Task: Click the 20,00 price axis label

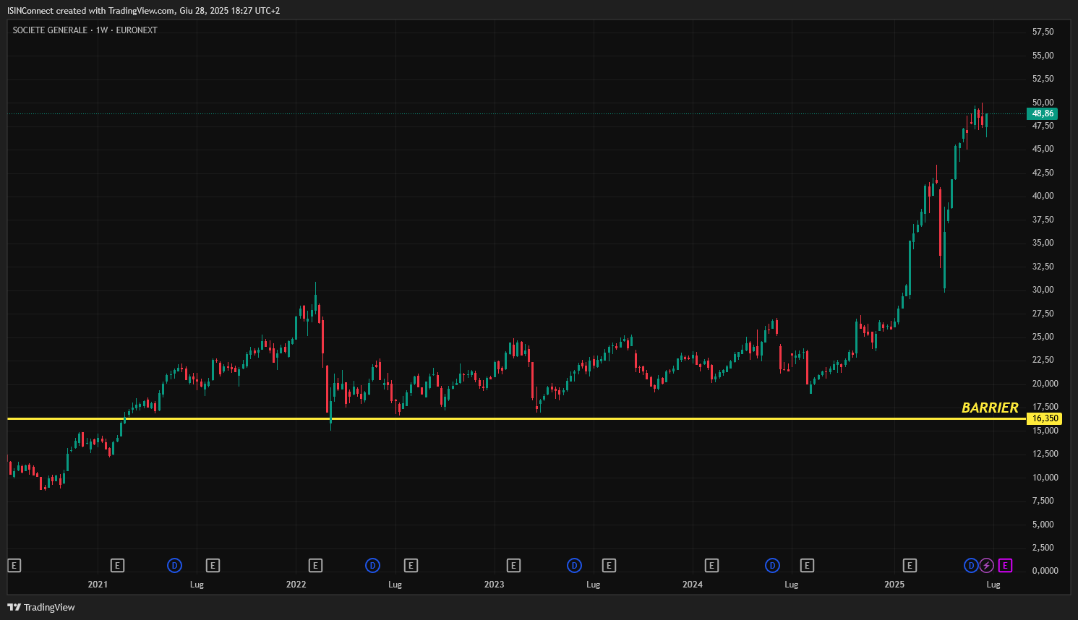Action: click(1045, 384)
